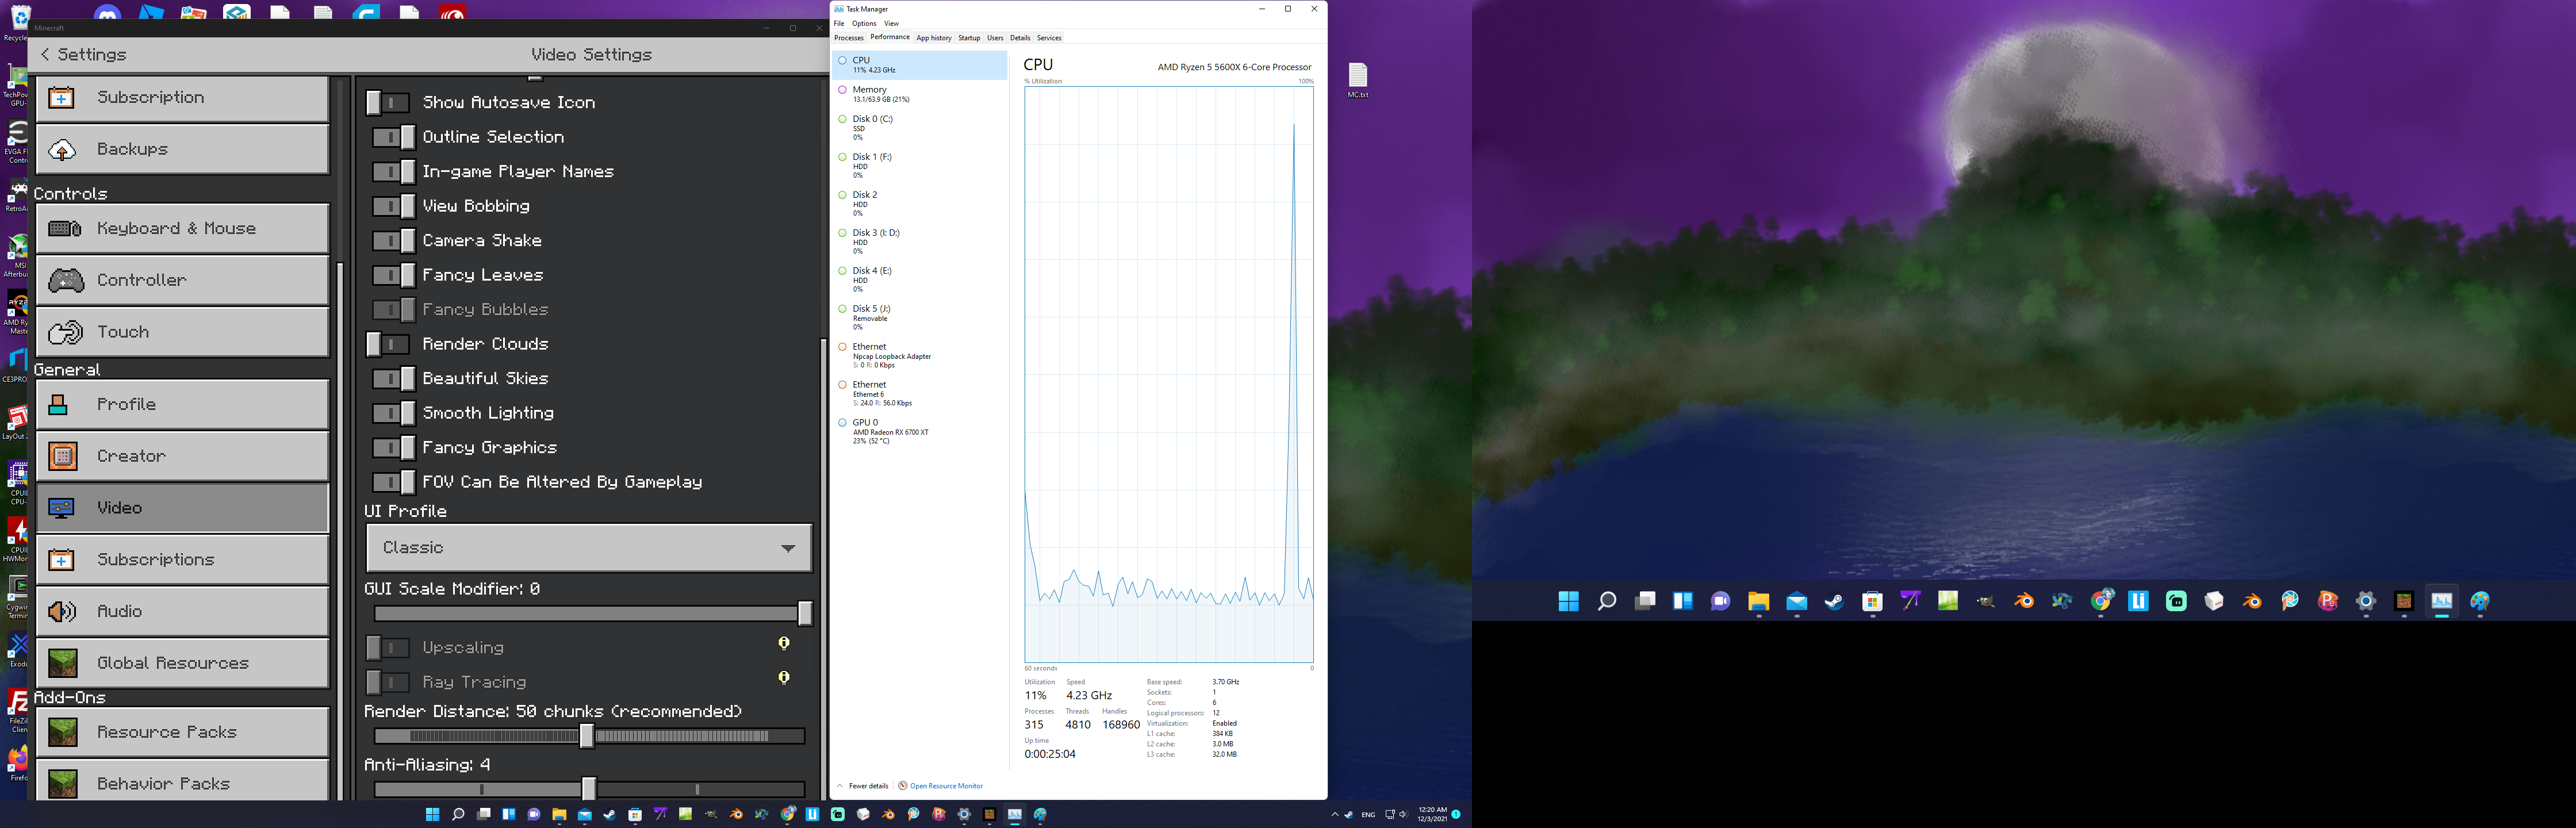Open Global Resources settings
The height and width of the screenshot is (828, 2576).
(x=182, y=663)
